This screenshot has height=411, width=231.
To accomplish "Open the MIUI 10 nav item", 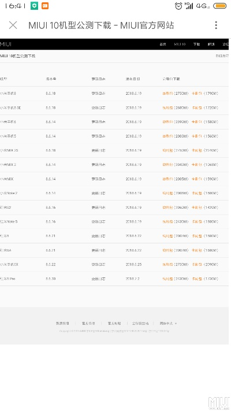I will [x=180, y=45].
